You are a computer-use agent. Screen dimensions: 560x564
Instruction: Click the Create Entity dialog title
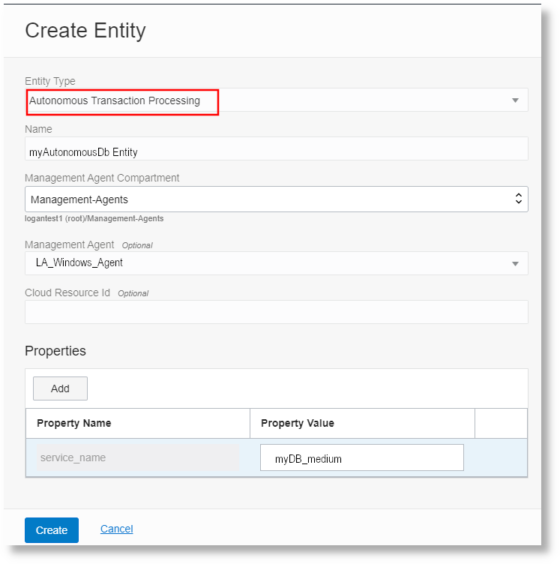pos(85,31)
